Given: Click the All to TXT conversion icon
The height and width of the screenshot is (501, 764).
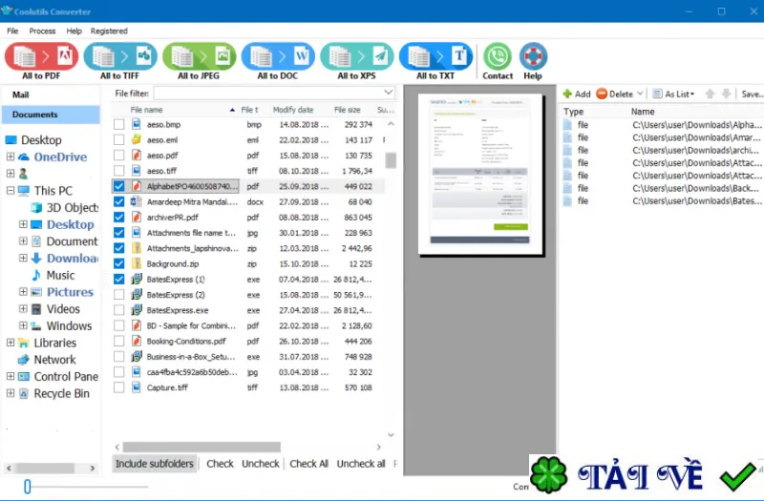Looking at the screenshot, I should tap(436, 56).
